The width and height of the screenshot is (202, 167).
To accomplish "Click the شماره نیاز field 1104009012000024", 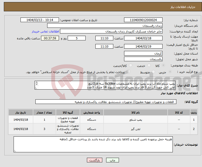I will [143, 20].
